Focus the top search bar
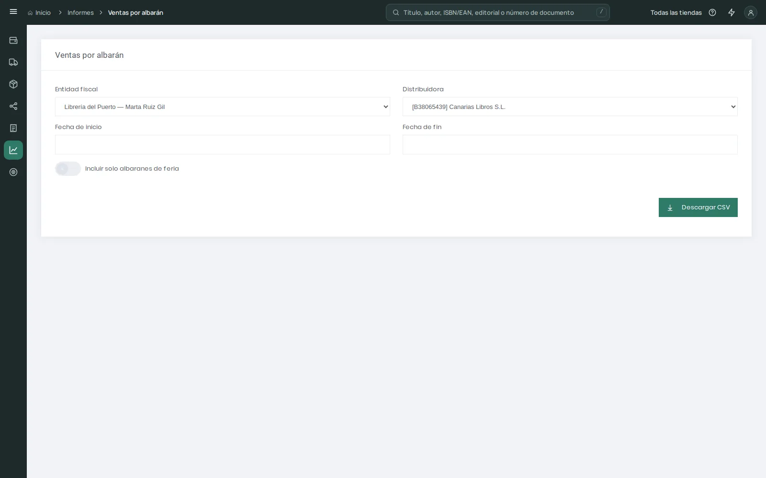The height and width of the screenshot is (478, 766). 498,12
